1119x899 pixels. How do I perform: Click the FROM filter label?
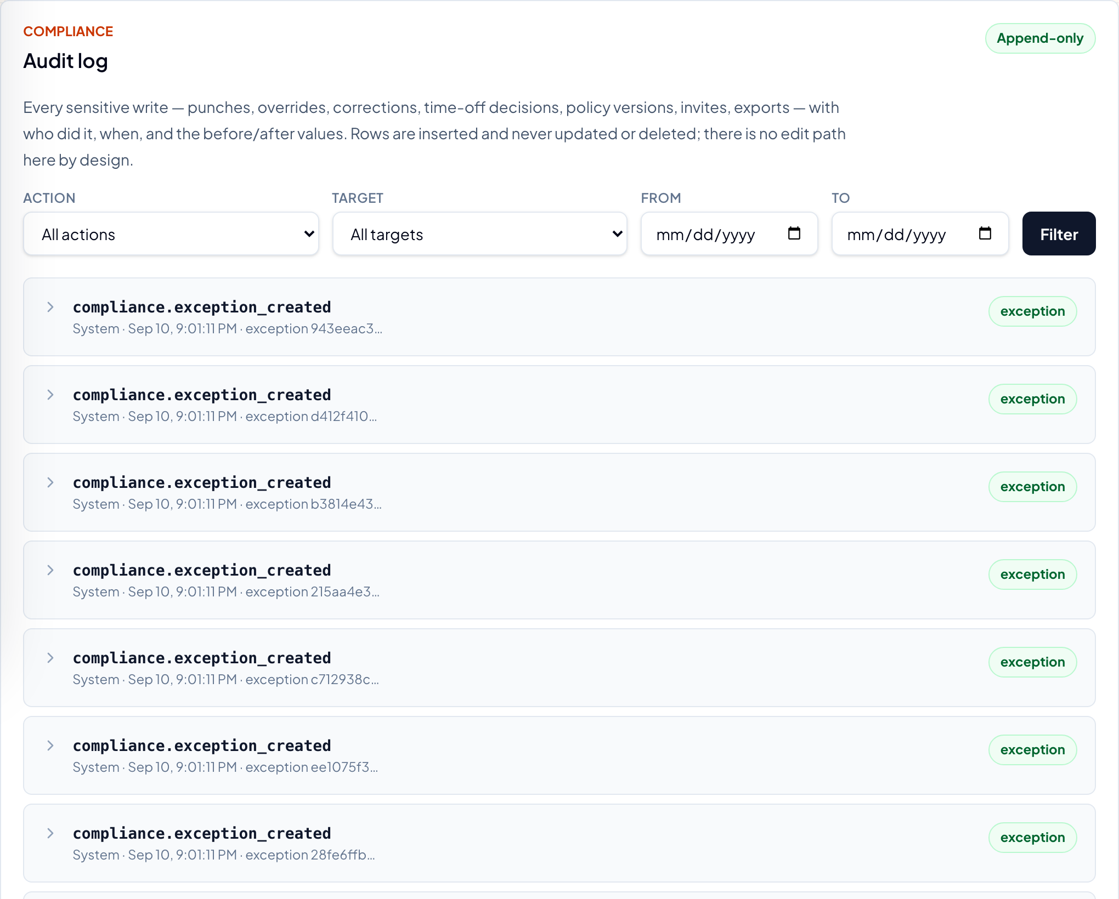pos(661,198)
